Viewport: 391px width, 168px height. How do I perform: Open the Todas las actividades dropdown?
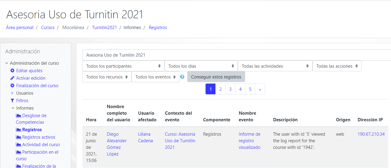(x=275, y=66)
